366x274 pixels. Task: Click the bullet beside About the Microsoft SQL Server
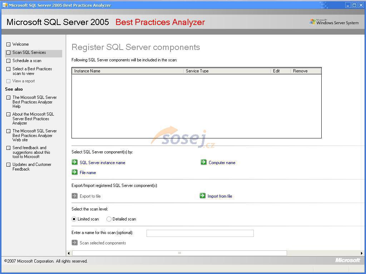coord(9,115)
